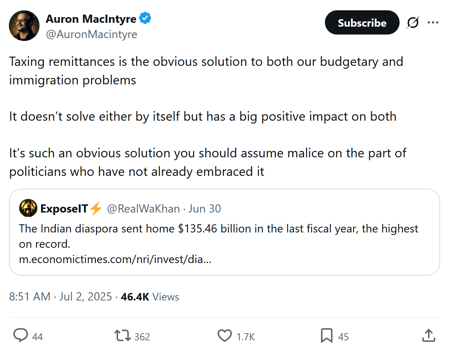The image size is (449, 351).
Task: Bookmark this post with the bookmark icon
Action: pyautogui.click(x=326, y=335)
